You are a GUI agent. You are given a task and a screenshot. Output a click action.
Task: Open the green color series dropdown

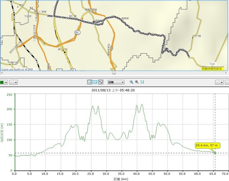(x=6, y=82)
